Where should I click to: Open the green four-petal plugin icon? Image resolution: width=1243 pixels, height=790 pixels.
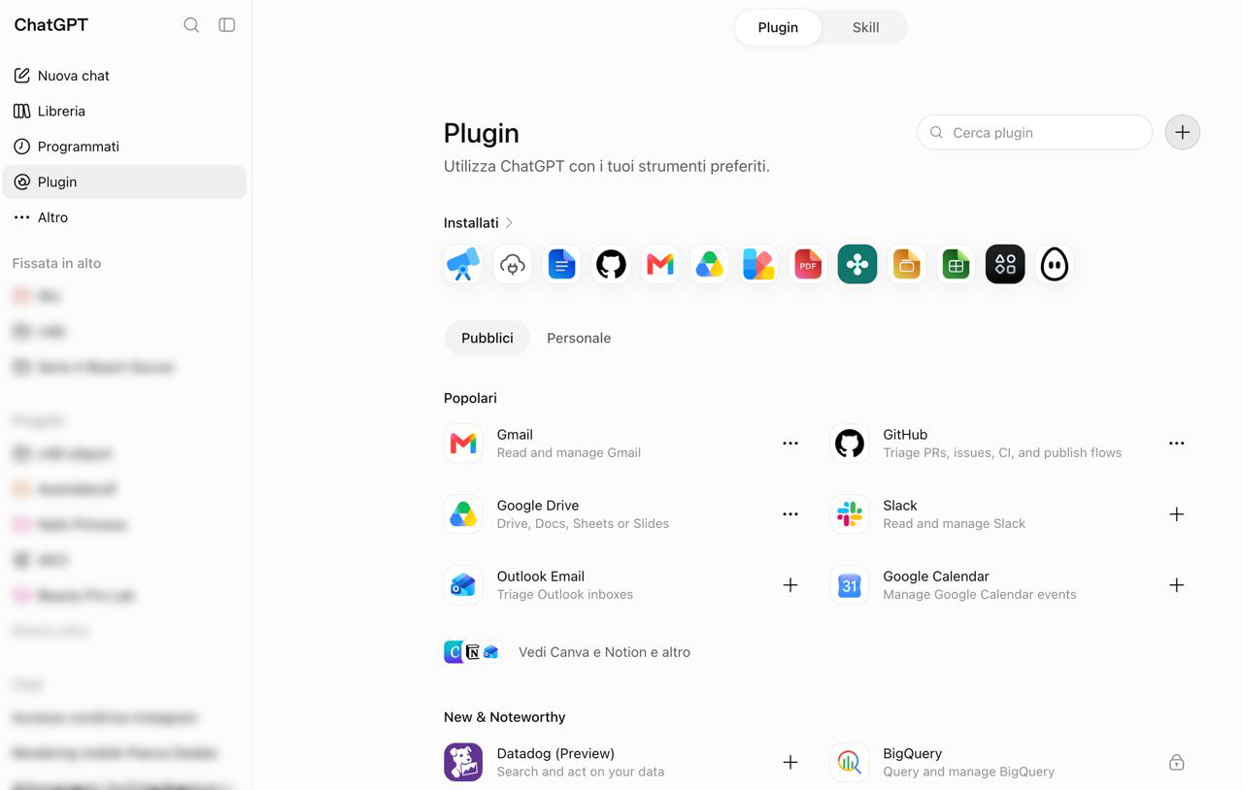coord(857,264)
